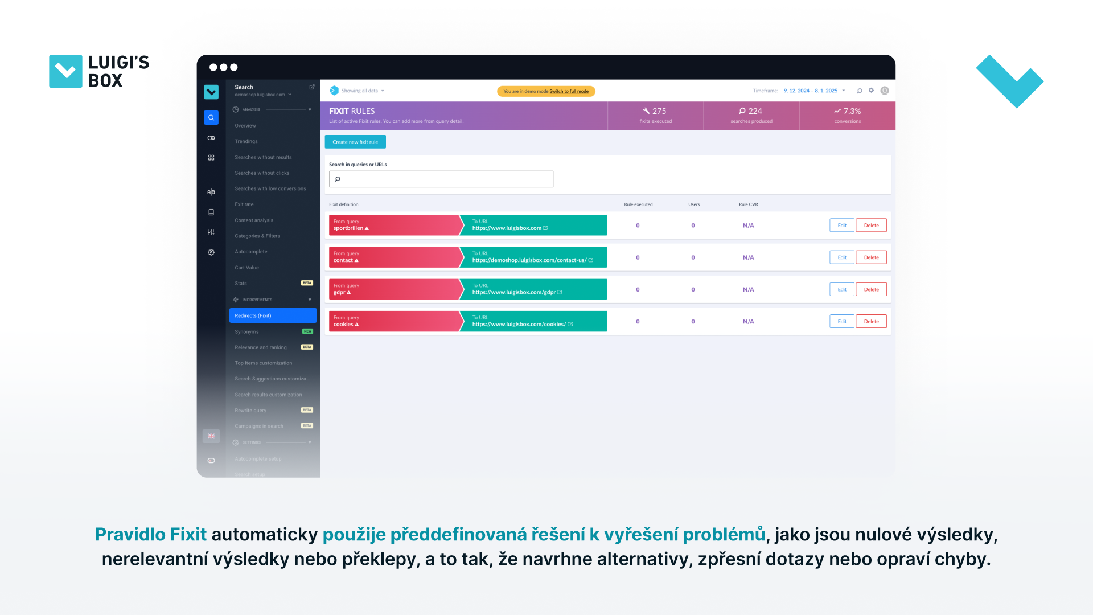Click the Switch to full mode link
1093x615 pixels.
coord(569,91)
